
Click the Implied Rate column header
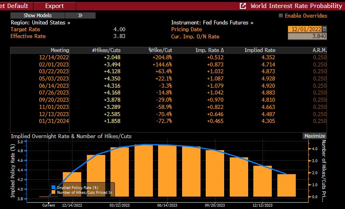point(260,50)
